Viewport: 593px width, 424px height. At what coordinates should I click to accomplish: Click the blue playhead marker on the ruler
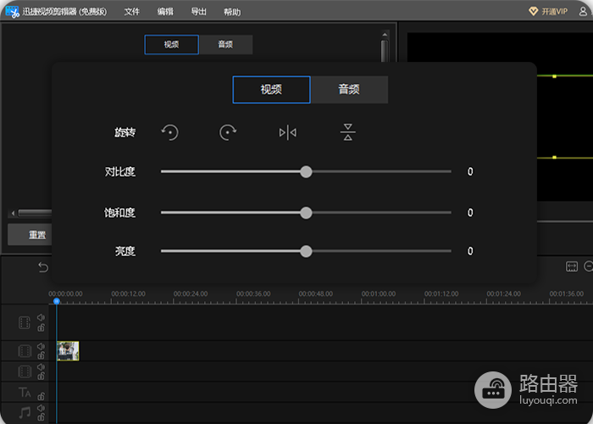point(57,301)
